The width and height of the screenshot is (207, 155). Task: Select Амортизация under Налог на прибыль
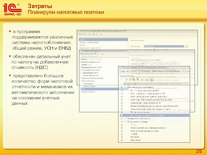pyautogui.click(x=88, y=84)
